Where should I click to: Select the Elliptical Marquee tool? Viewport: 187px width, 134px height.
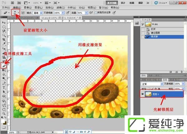(4, 27)
